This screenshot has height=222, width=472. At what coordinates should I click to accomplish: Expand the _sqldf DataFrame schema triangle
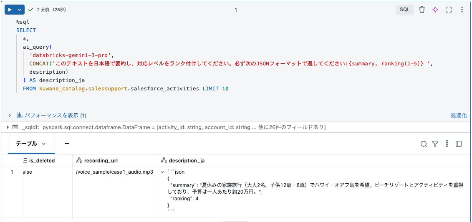tap(8, 127)
